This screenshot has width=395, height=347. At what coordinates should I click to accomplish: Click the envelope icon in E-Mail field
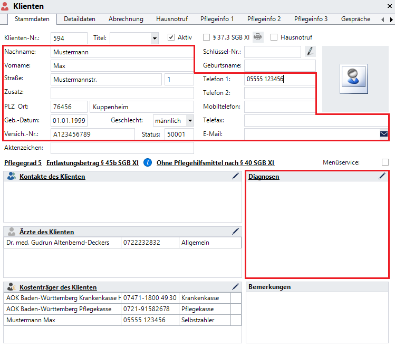[383, 134]
